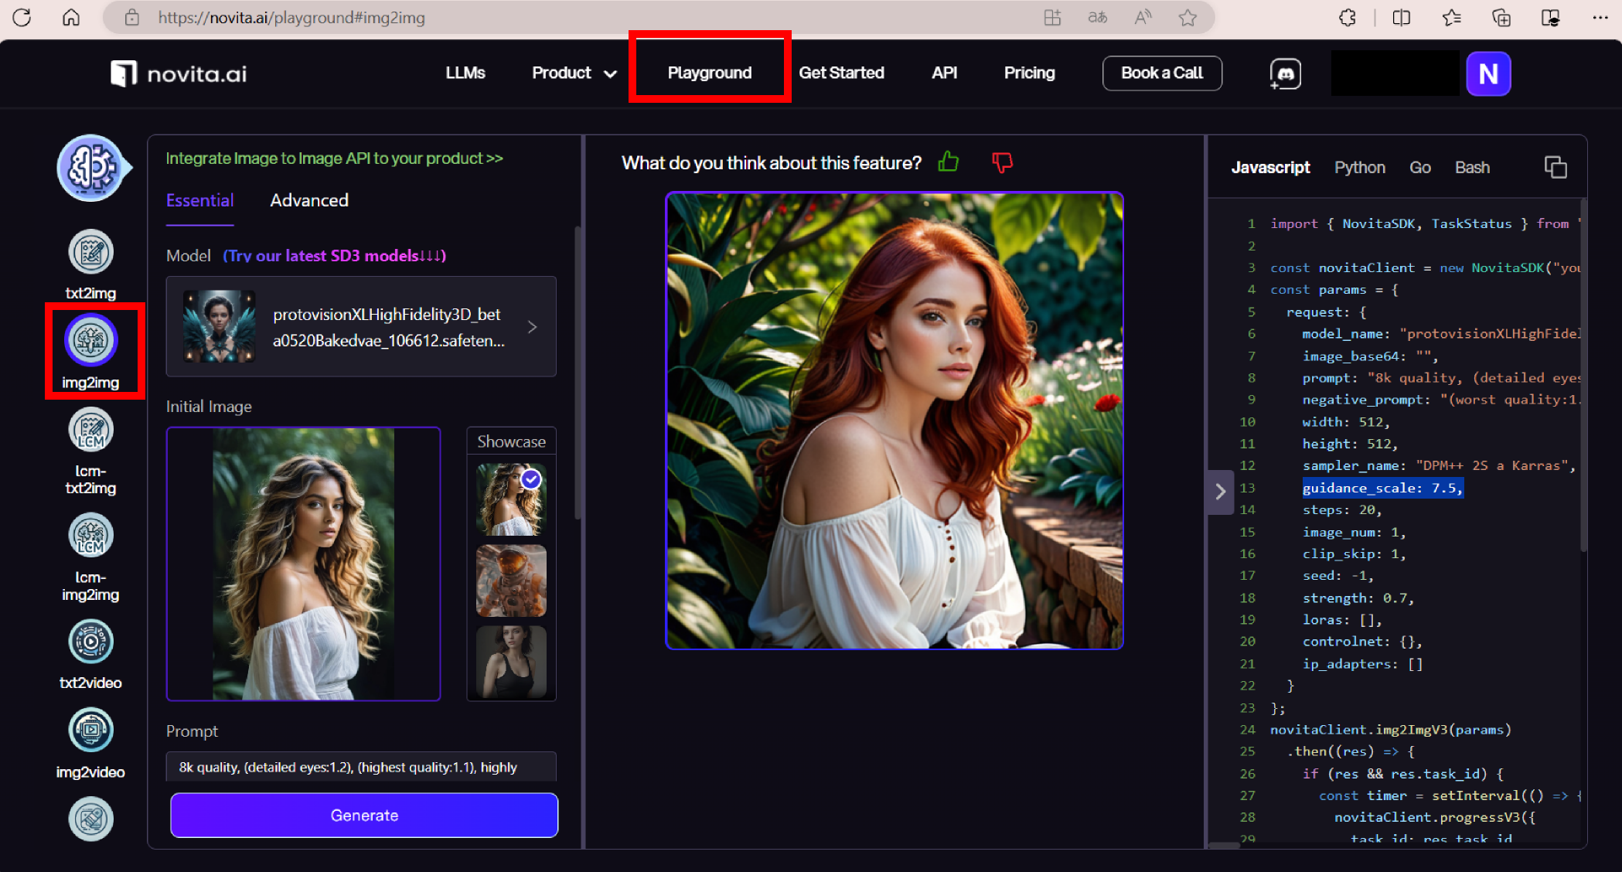Open the lcm-txt2img tool

tap(90, 431)
